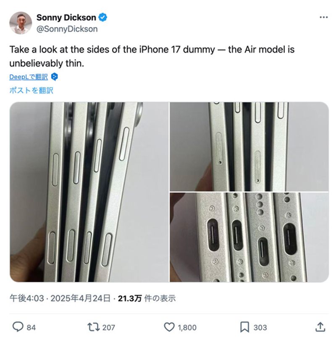
Task: Open the @SonnyDickson handle
Action: pos(67,29)
